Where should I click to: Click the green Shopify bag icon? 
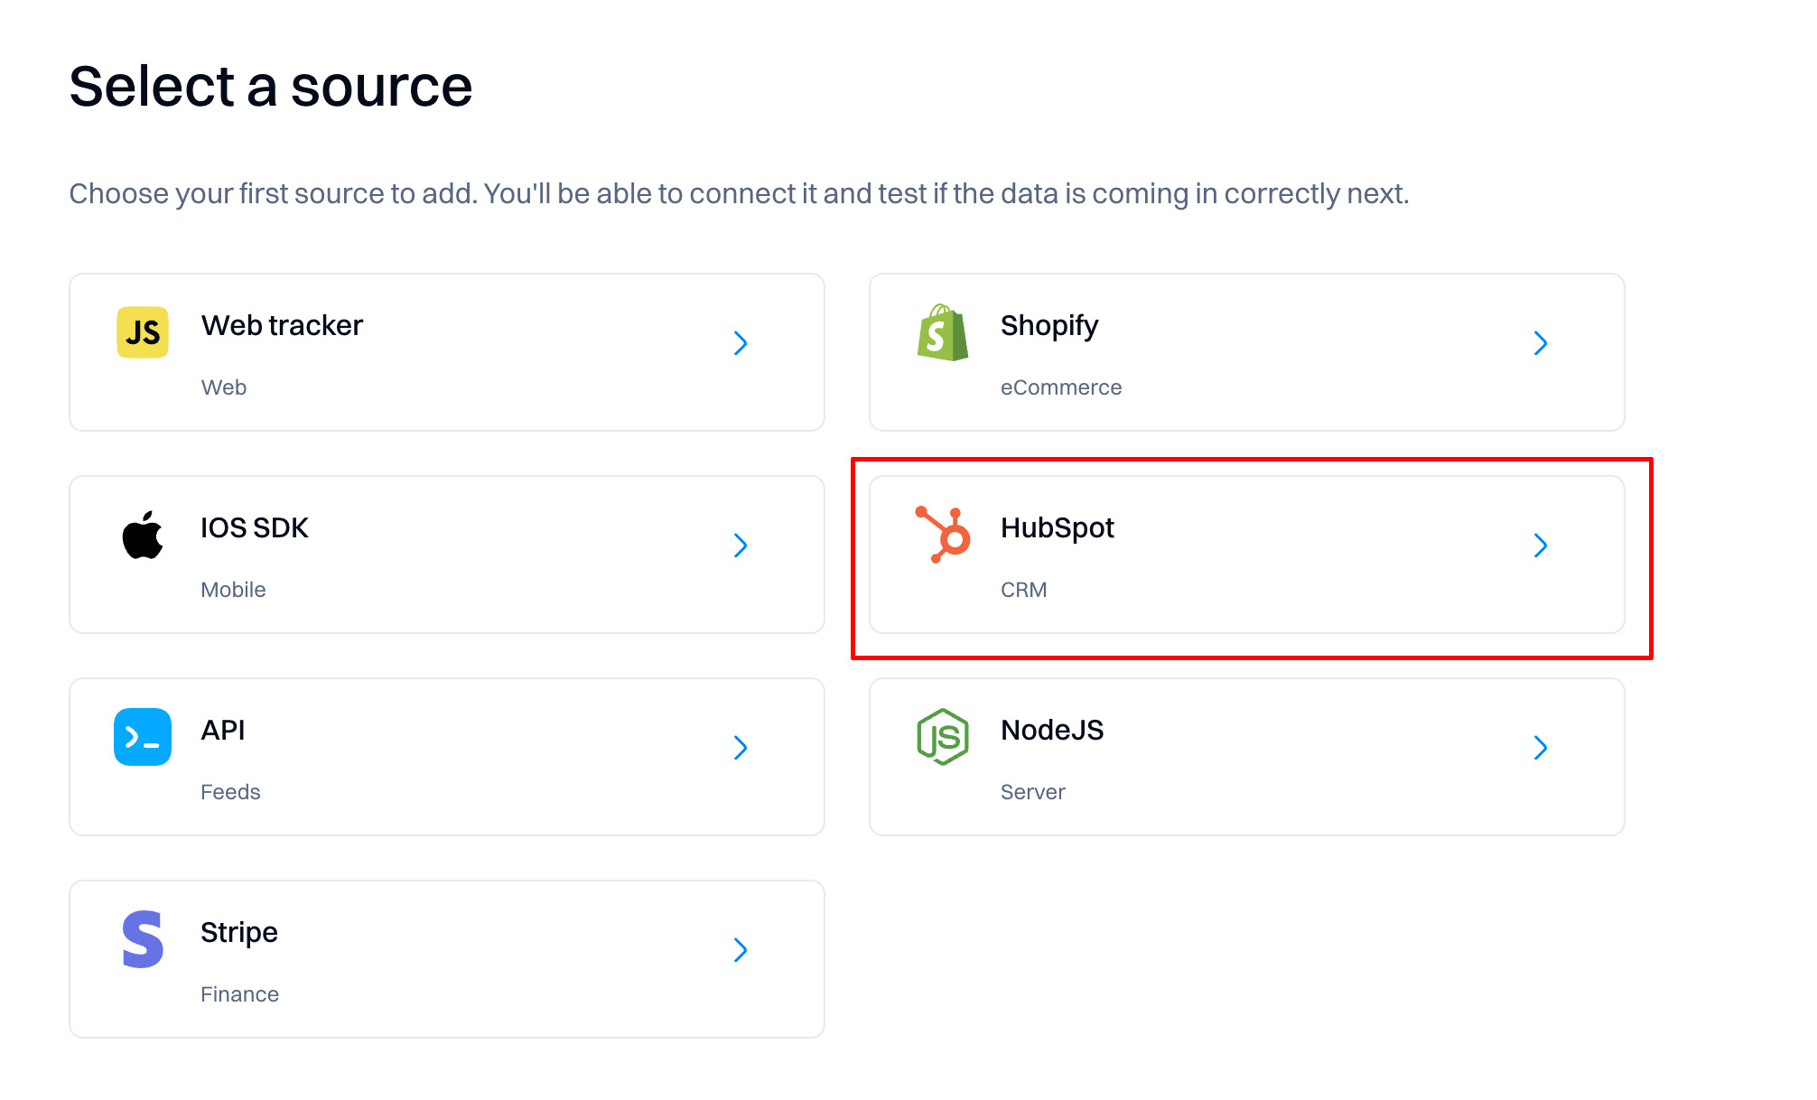[x=942, y=332]
